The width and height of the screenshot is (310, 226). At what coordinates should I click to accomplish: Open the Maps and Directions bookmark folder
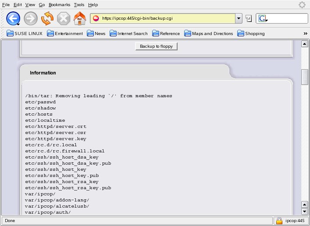pos(209,33)
